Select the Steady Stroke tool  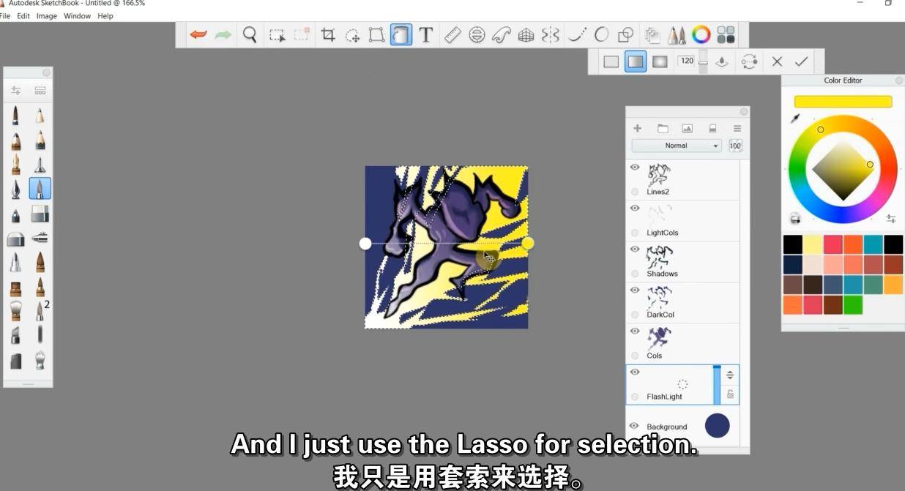tap(577, 34)
